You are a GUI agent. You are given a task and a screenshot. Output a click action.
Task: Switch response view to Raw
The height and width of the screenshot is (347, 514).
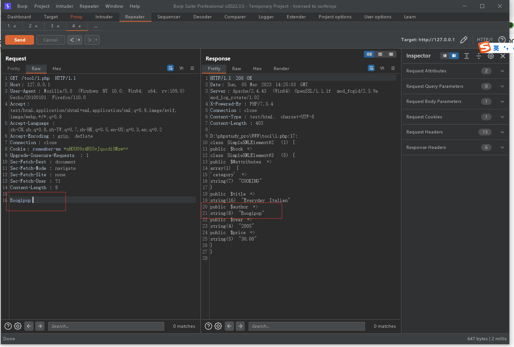(x=236, y=68)
